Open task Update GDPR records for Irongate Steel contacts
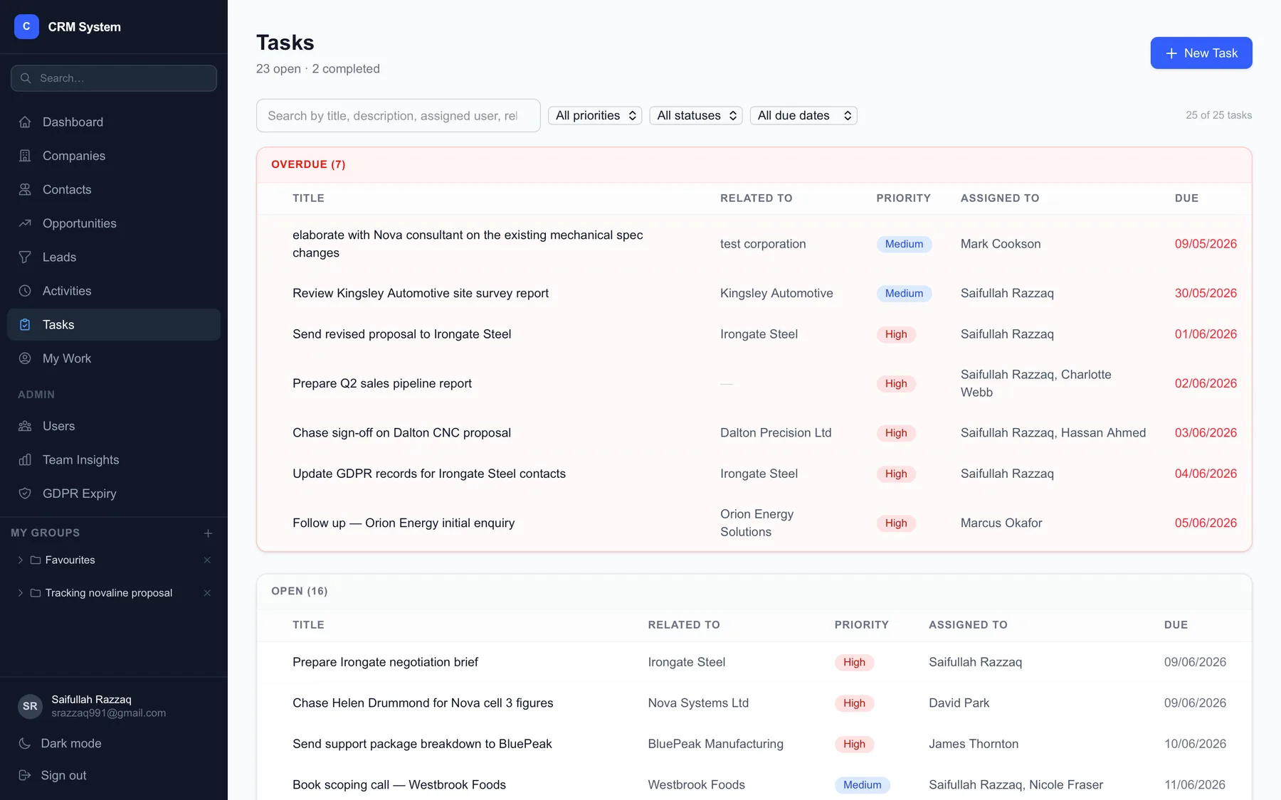The image size is (1281, 800). tap(429, 474)
